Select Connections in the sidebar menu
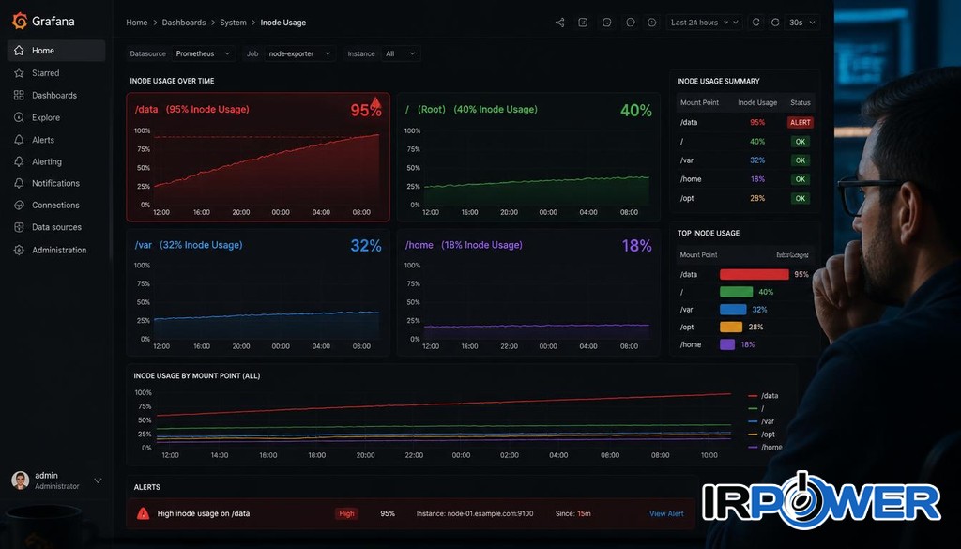The height and width of the screenshot is (549, 961). pyautogui.click(x=55, y=206)
